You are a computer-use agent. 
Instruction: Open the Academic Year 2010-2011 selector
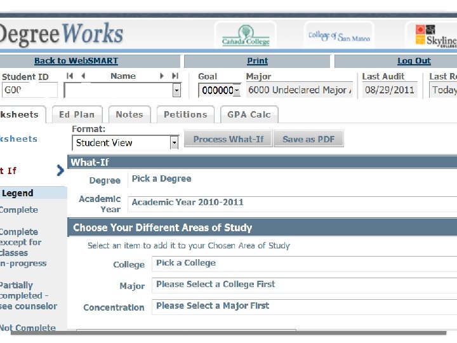(293, 204)
